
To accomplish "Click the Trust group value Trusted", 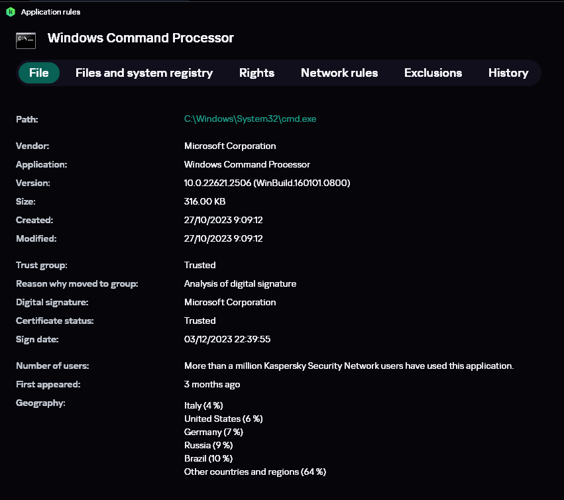I will (199, 265).
